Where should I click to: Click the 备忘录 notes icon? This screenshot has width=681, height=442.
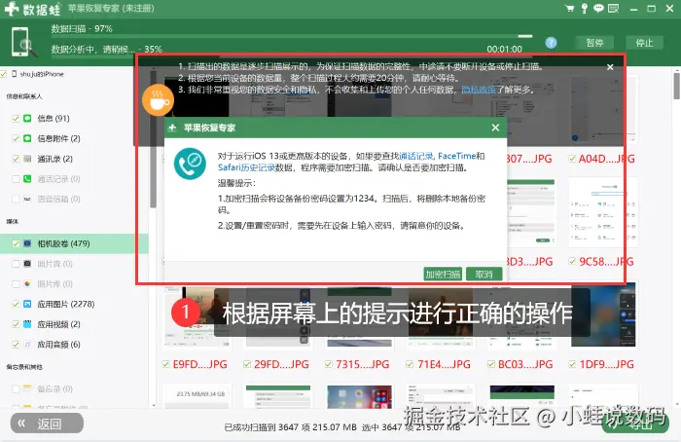[x=27, y=388]
